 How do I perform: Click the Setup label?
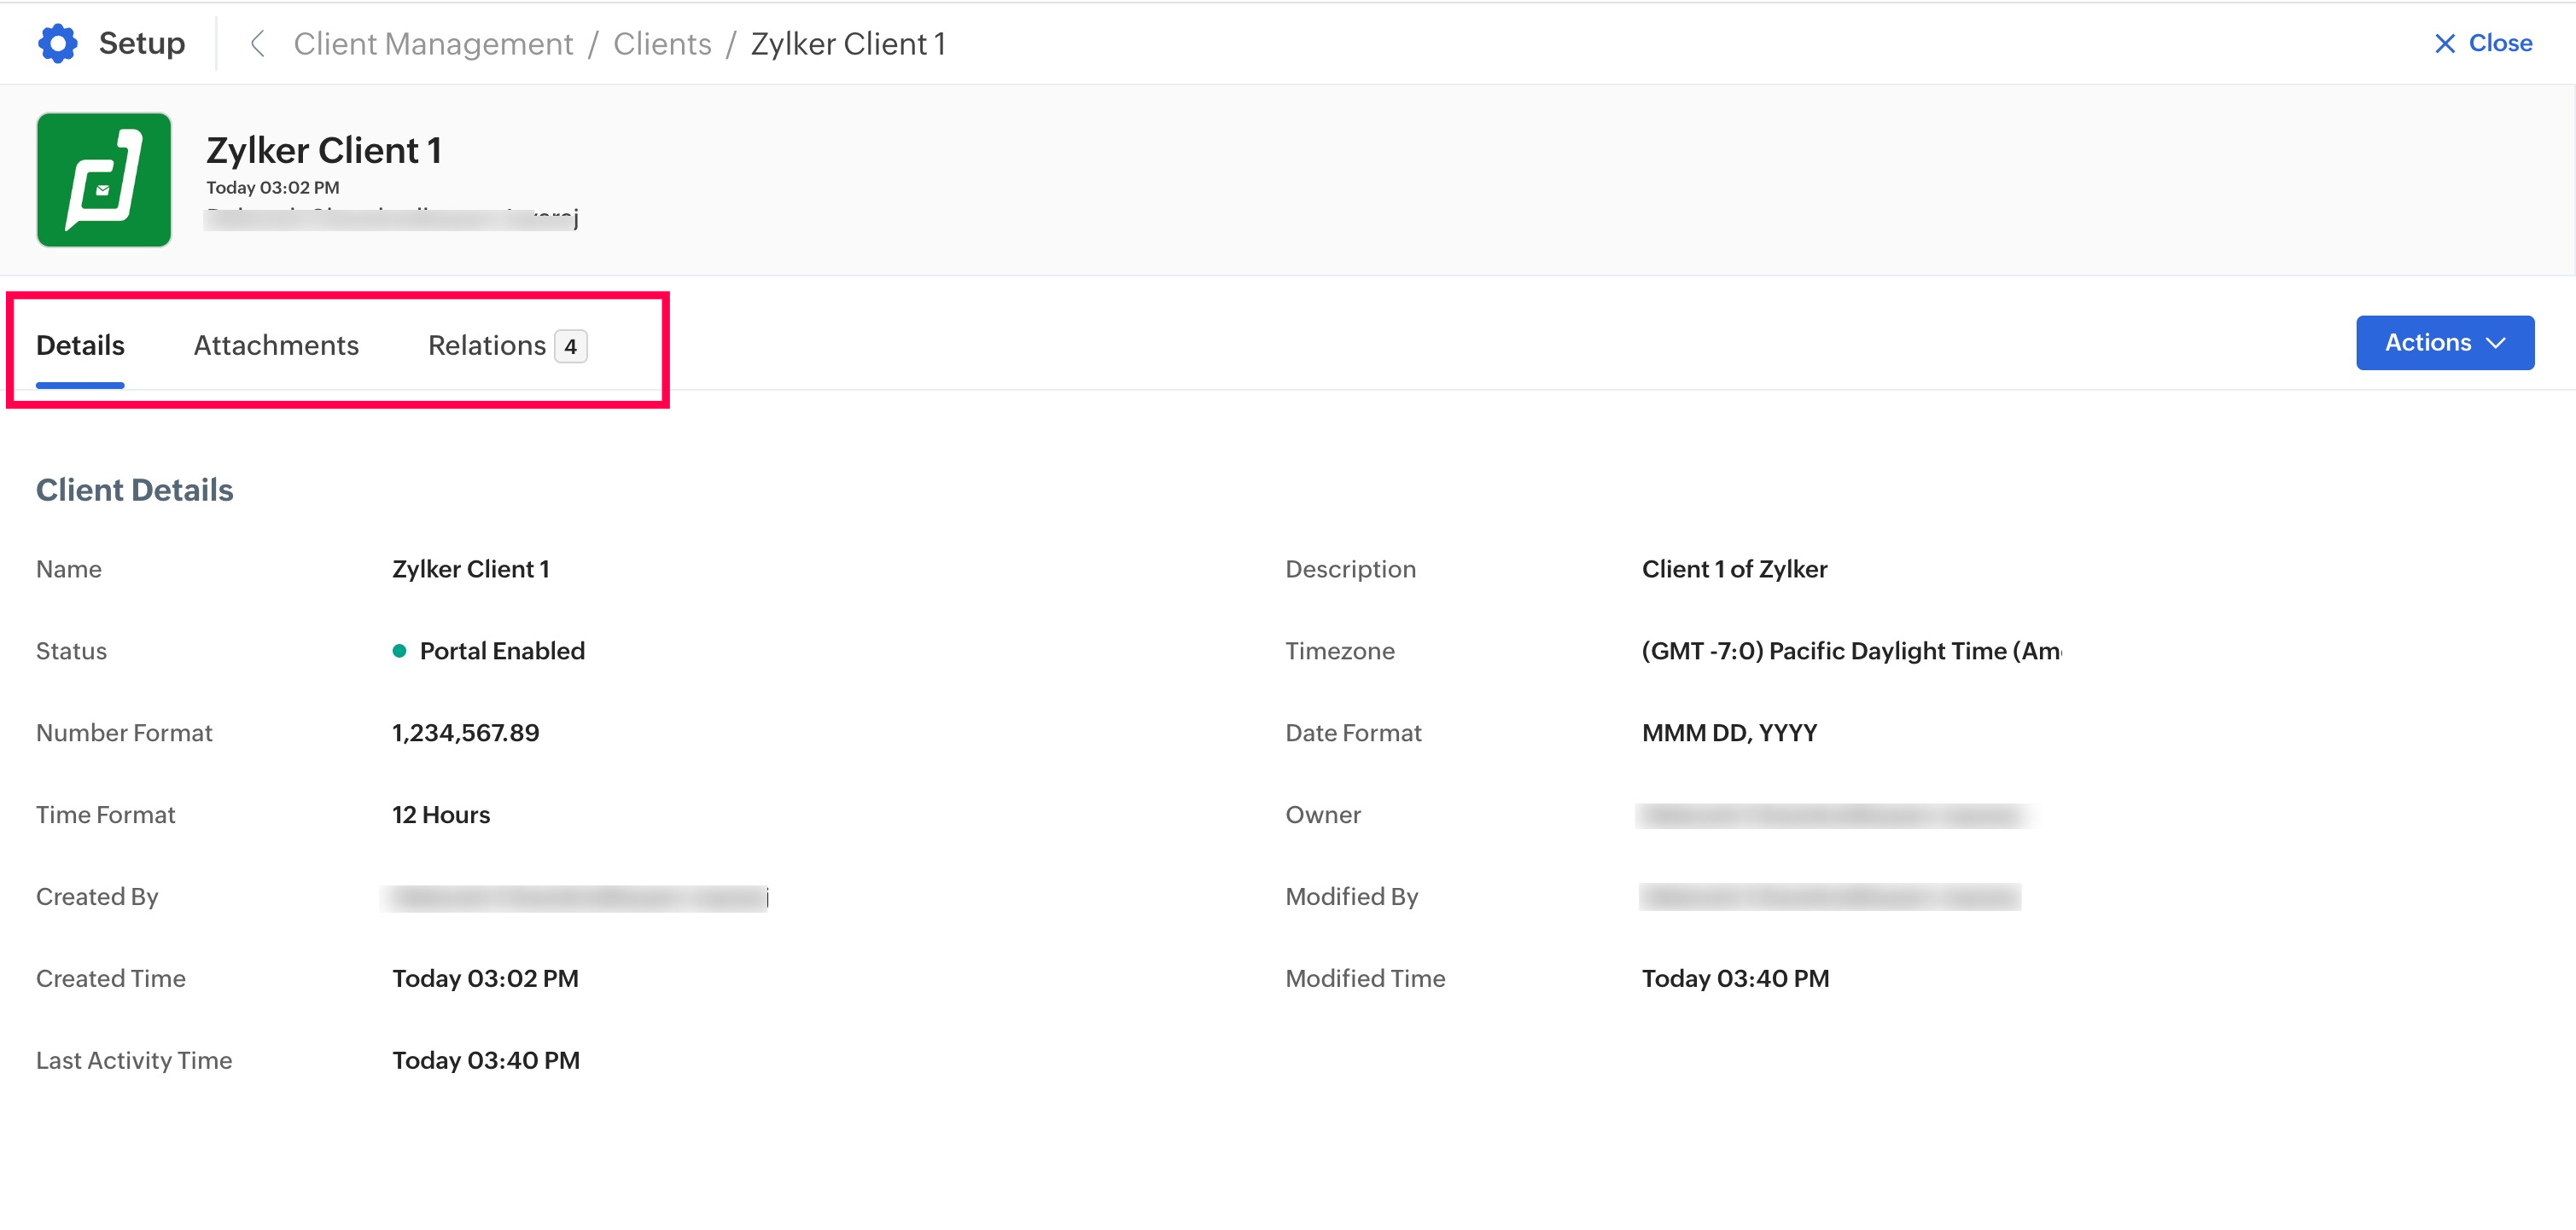click(142, 43)
